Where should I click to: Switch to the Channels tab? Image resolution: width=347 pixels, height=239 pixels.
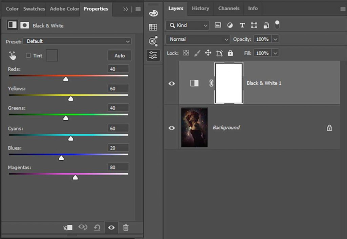(228, 8)
